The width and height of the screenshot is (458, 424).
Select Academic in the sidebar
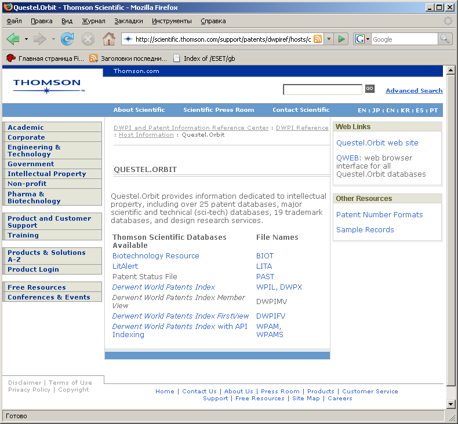point(52,127)
